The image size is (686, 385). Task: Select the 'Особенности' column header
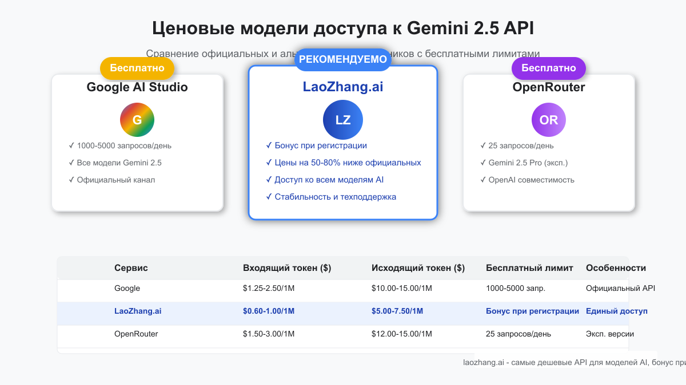615,268
